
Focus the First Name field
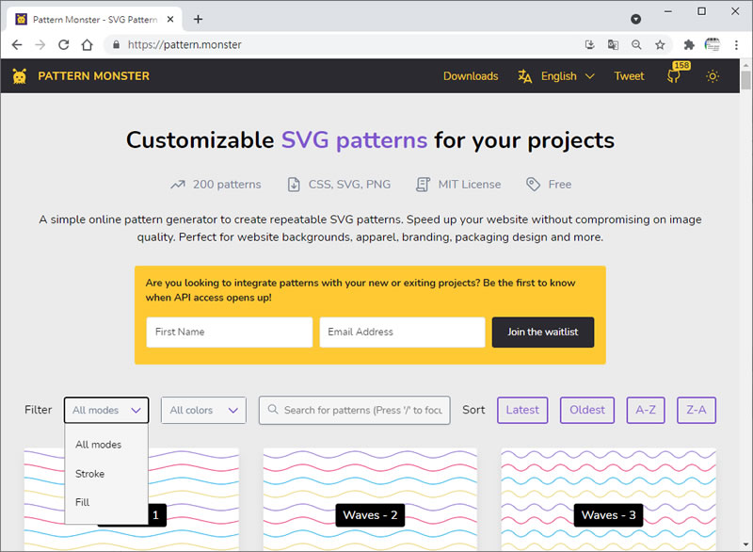pyautogui.click(x=230, y=332)
